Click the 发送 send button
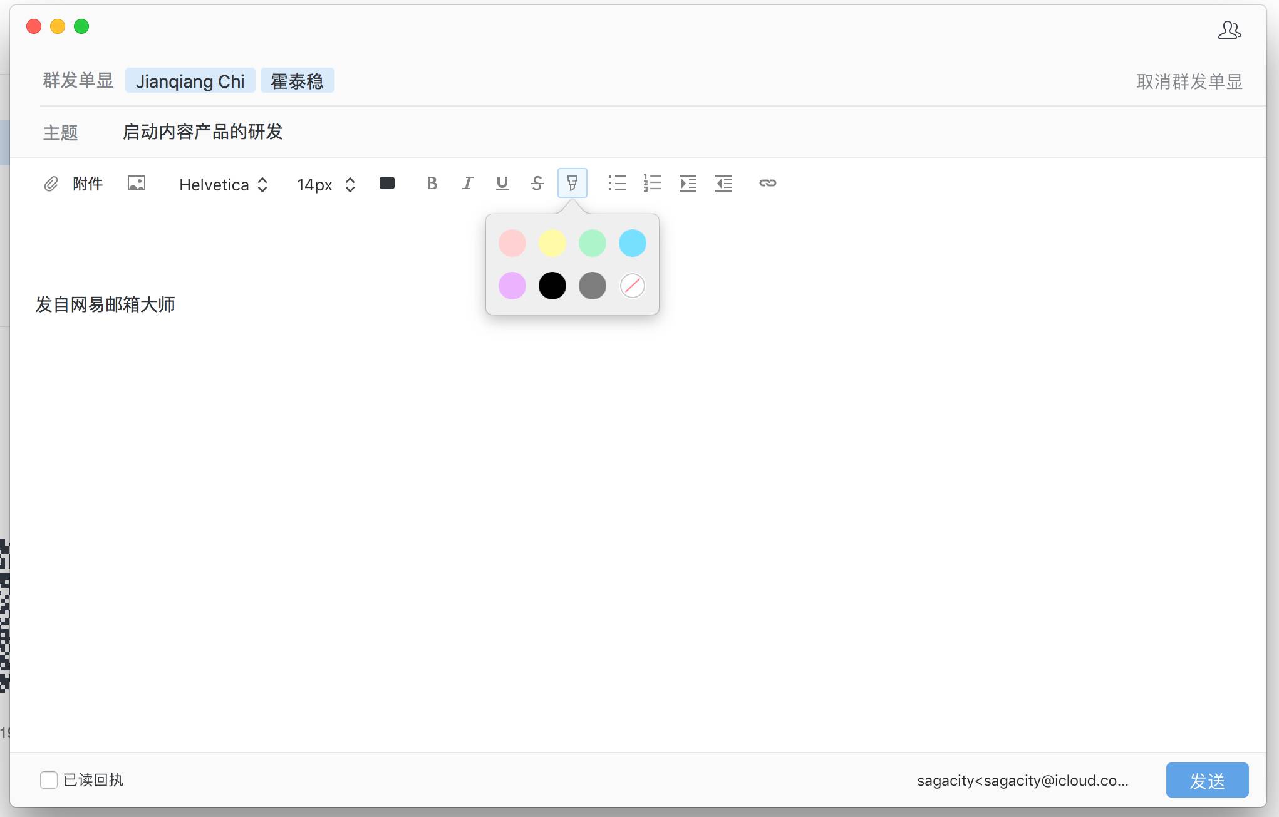The width and height of the screenshot is (1279, 817). coord(1207,780)
